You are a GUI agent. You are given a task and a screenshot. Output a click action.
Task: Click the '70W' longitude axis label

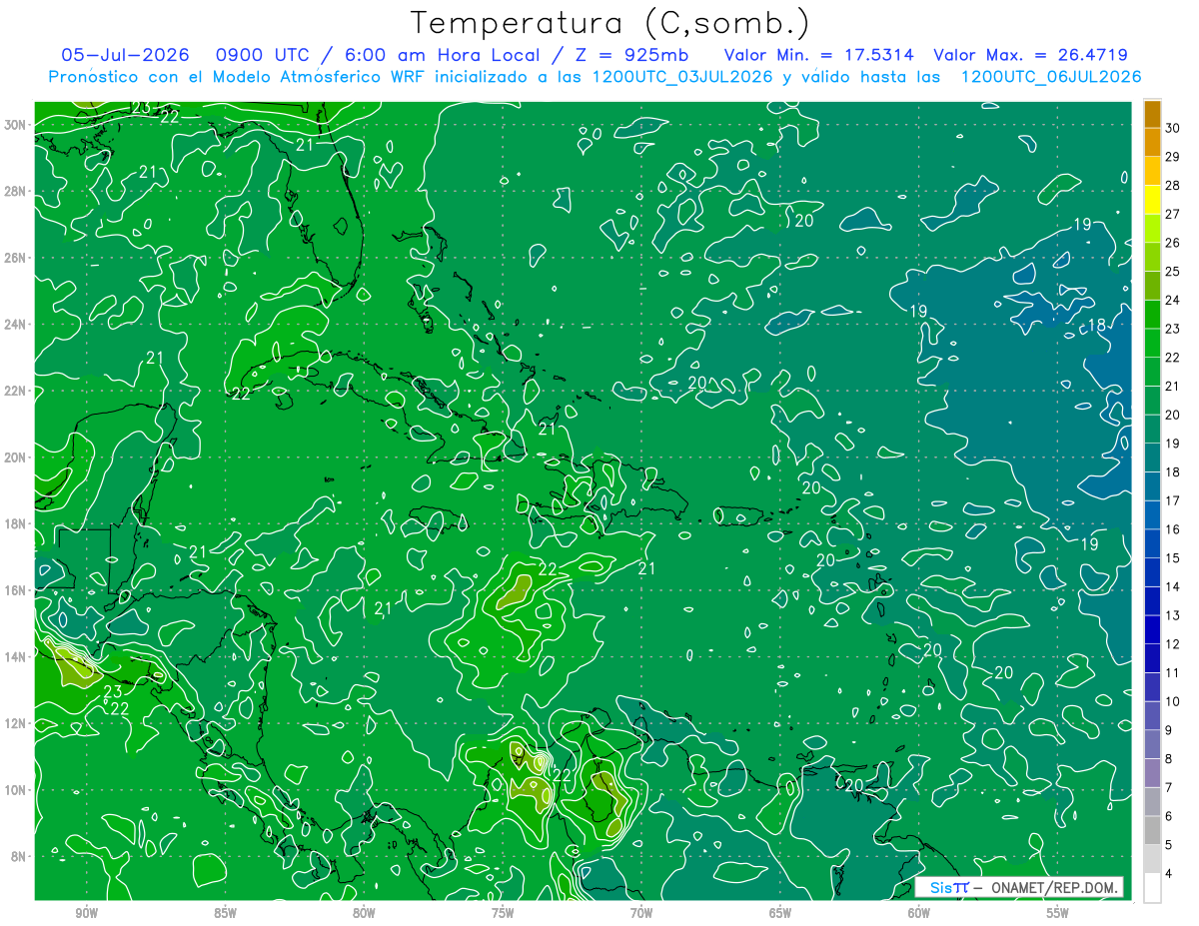pyautogui.click(x=641, y=913)
